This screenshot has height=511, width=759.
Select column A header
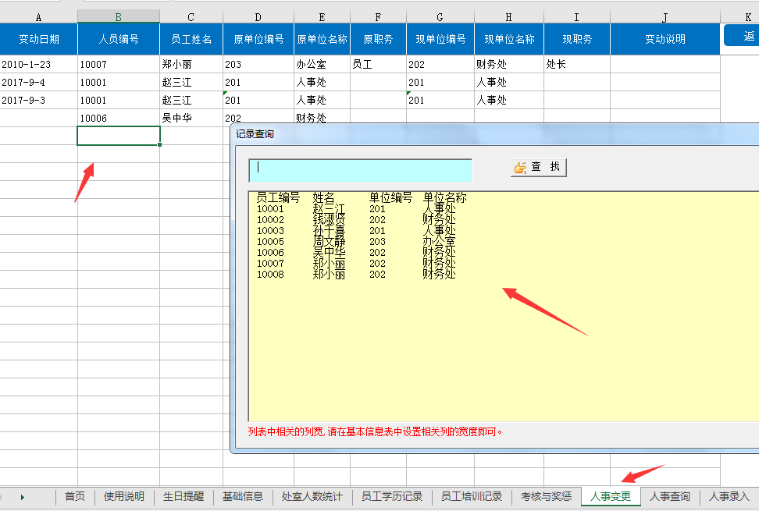[x=39, y=17]
